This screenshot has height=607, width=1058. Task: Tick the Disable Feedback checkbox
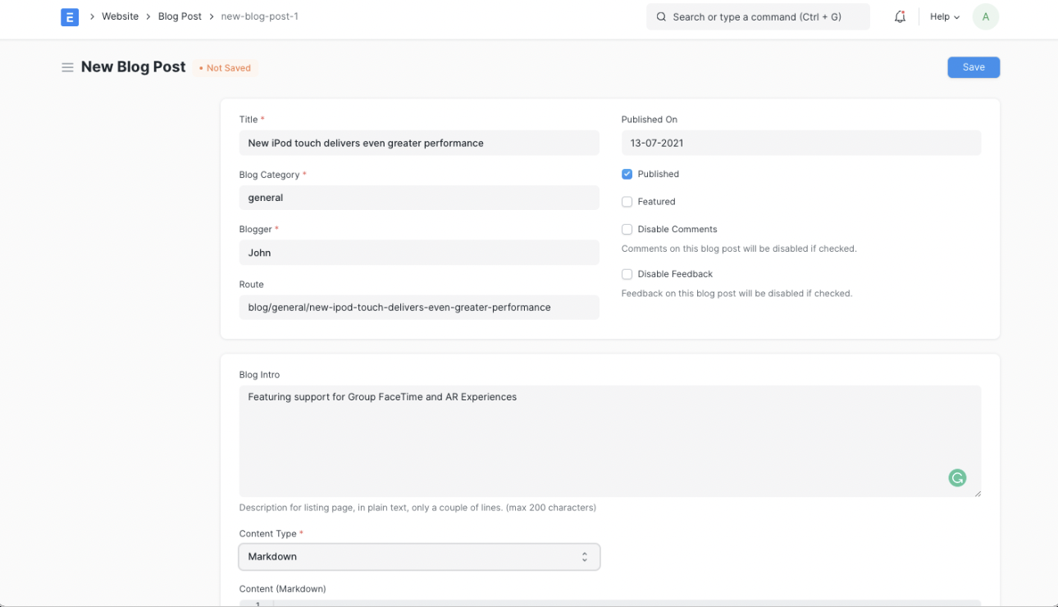[x=627, y=274]
